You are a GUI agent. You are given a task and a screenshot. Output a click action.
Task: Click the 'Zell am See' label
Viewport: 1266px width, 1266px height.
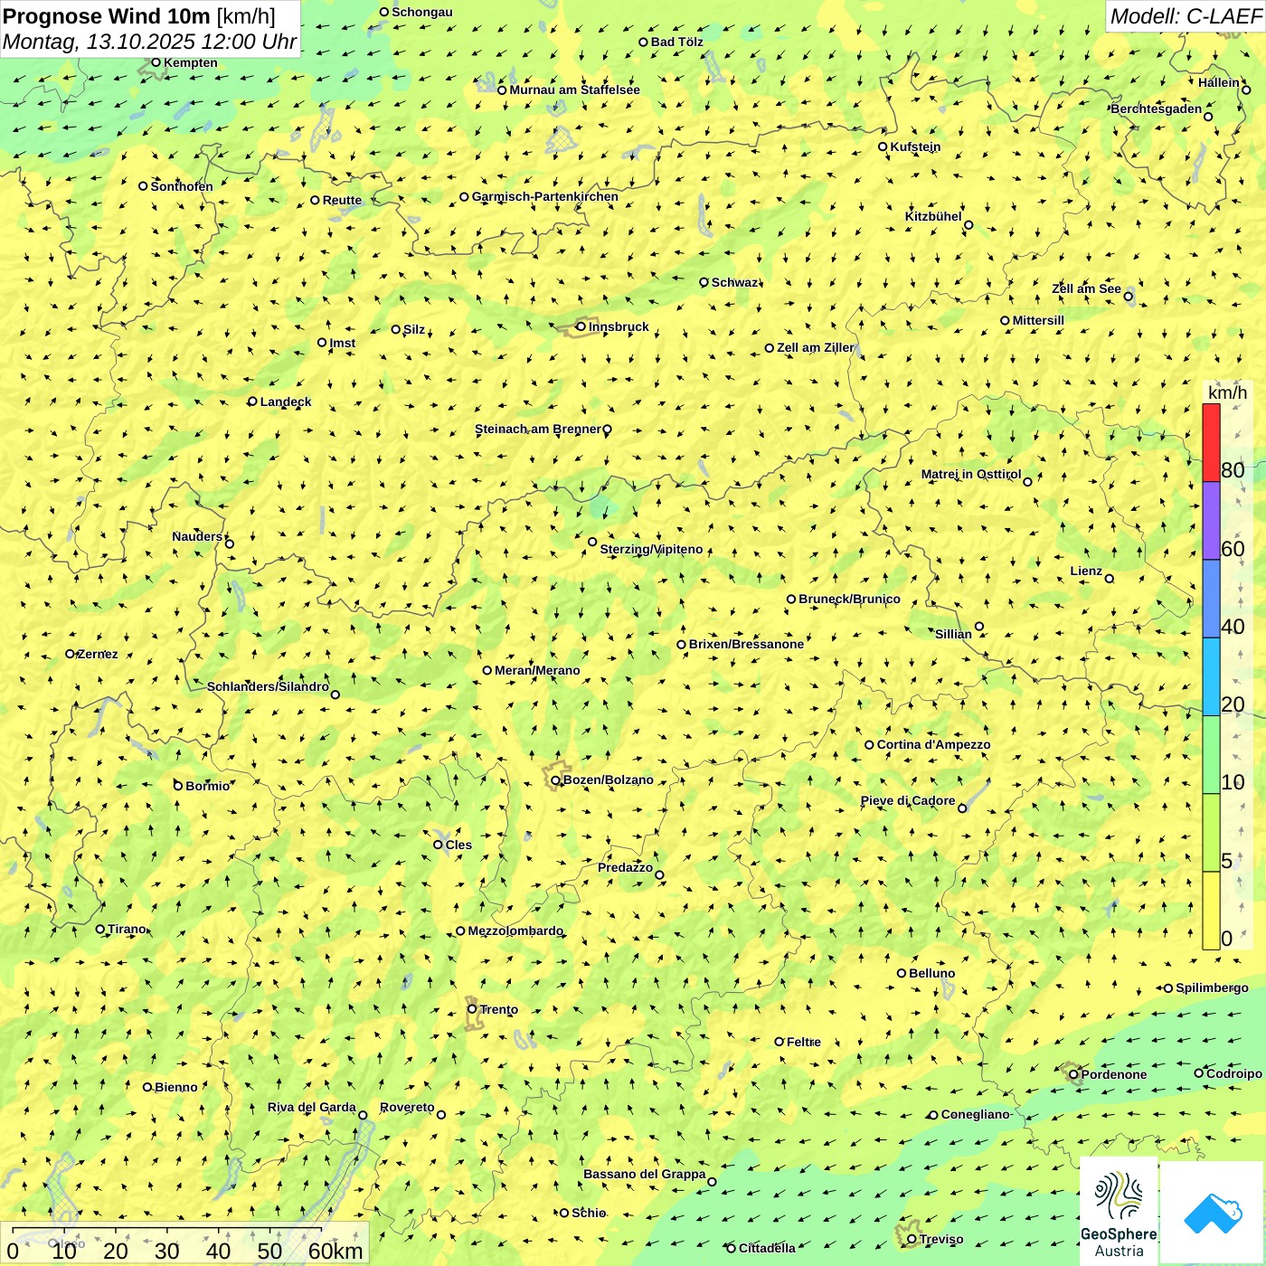(1086, 288)
